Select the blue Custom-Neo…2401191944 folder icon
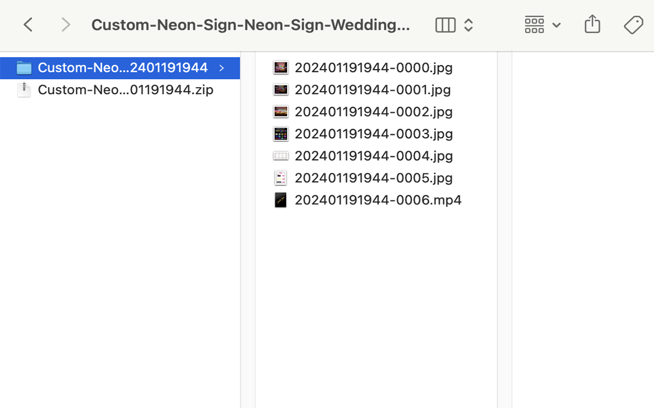 [24, 68]
